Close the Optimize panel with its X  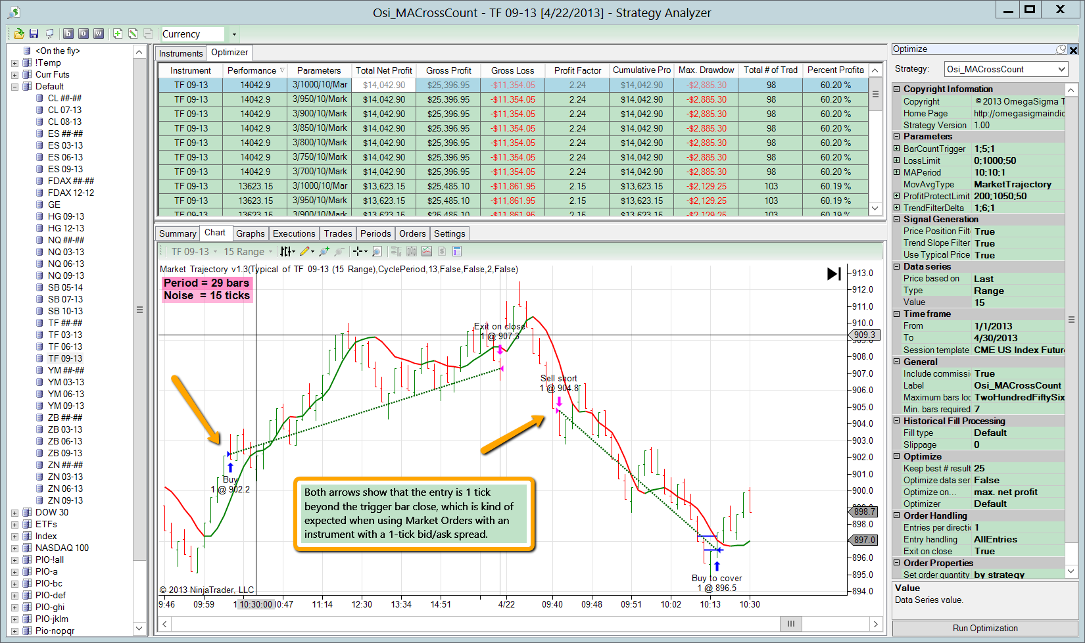1073,50
